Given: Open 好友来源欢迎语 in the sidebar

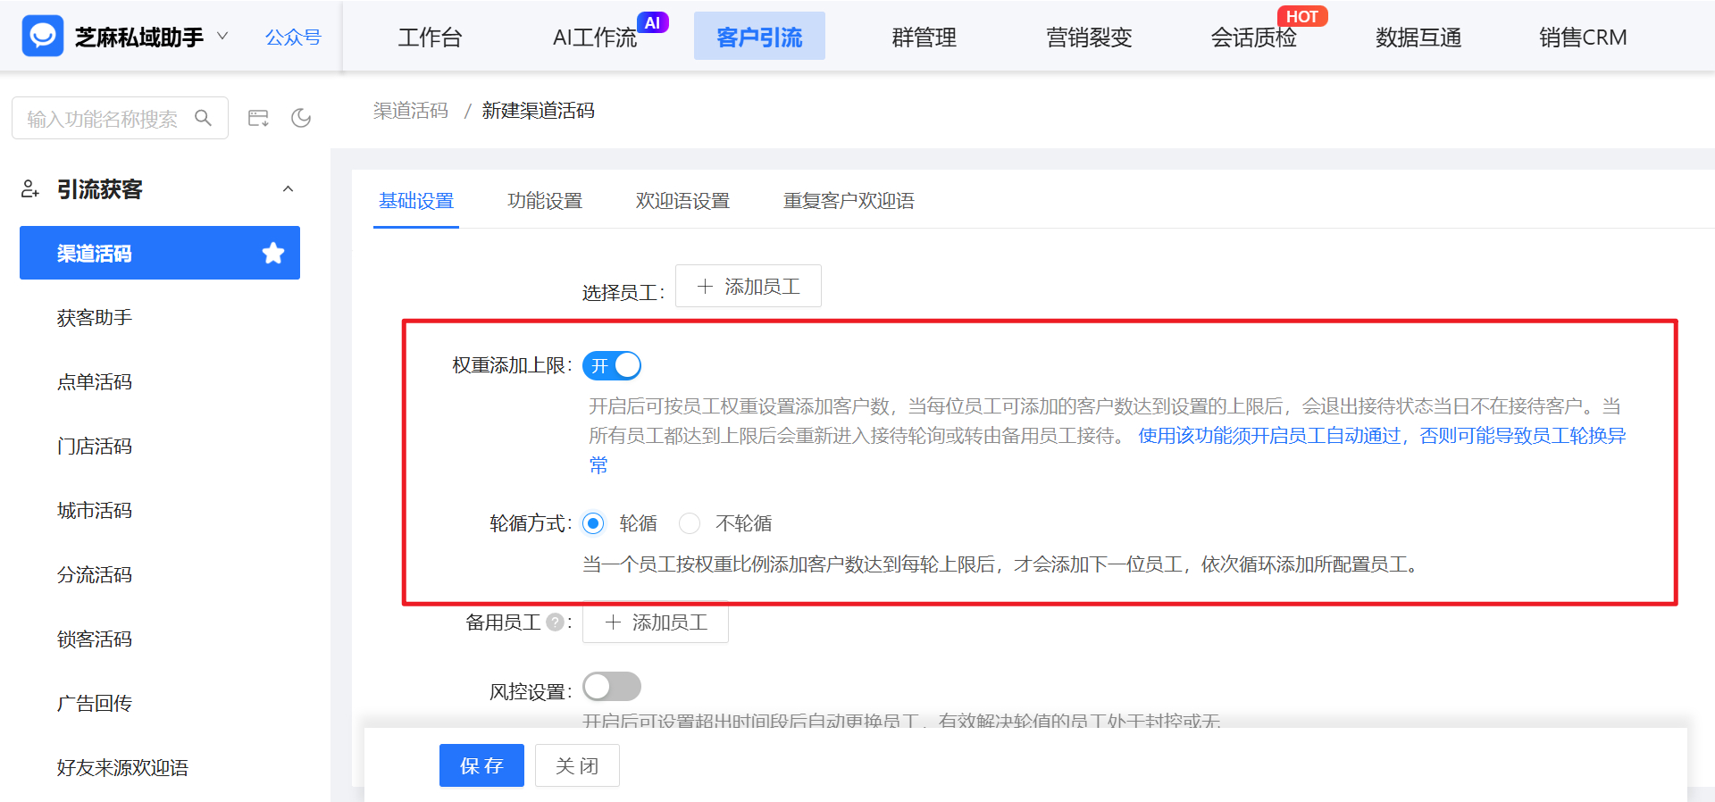Looking at the screenshot, I should pyautogui.click(x=122, y=768).
